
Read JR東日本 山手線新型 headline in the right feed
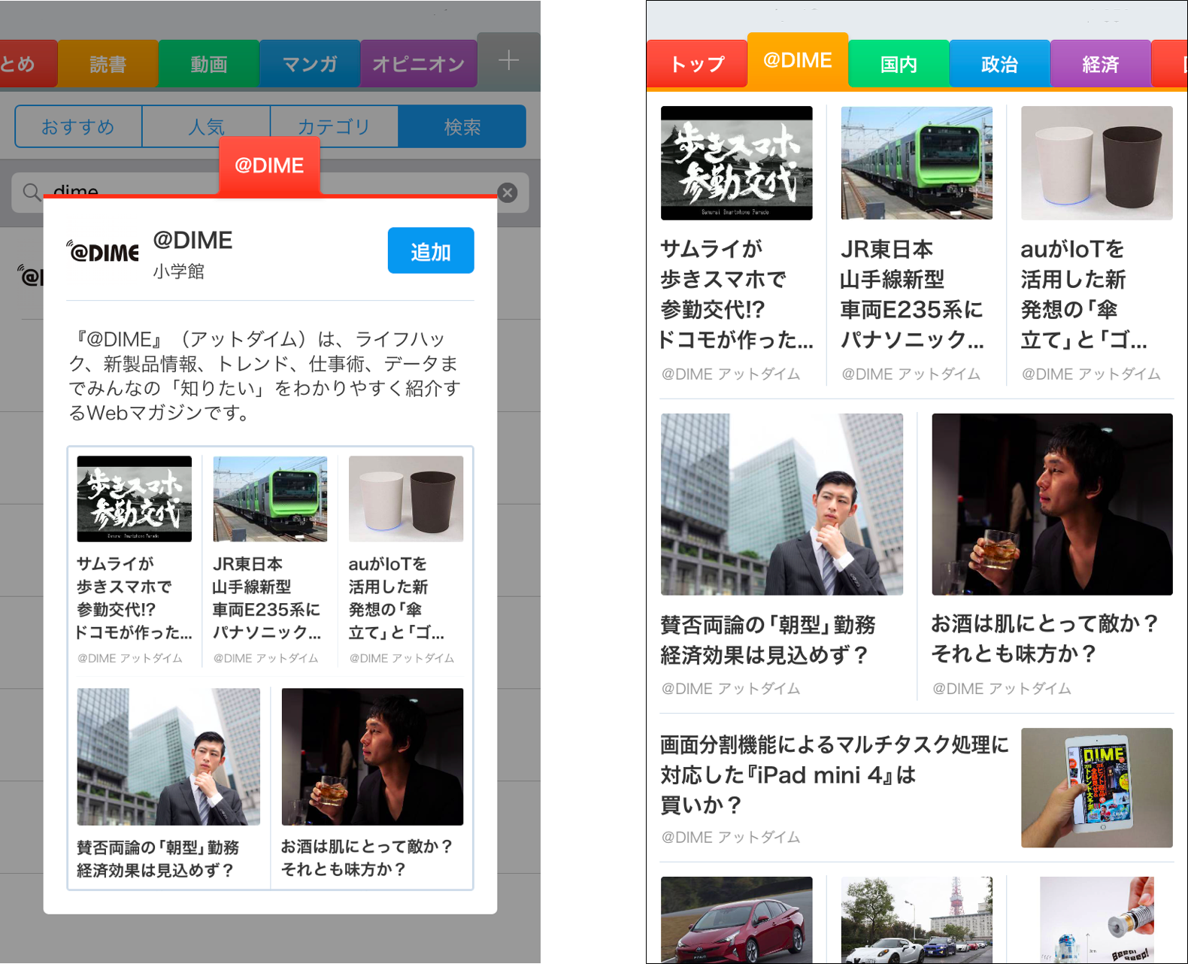pos(912,294)
